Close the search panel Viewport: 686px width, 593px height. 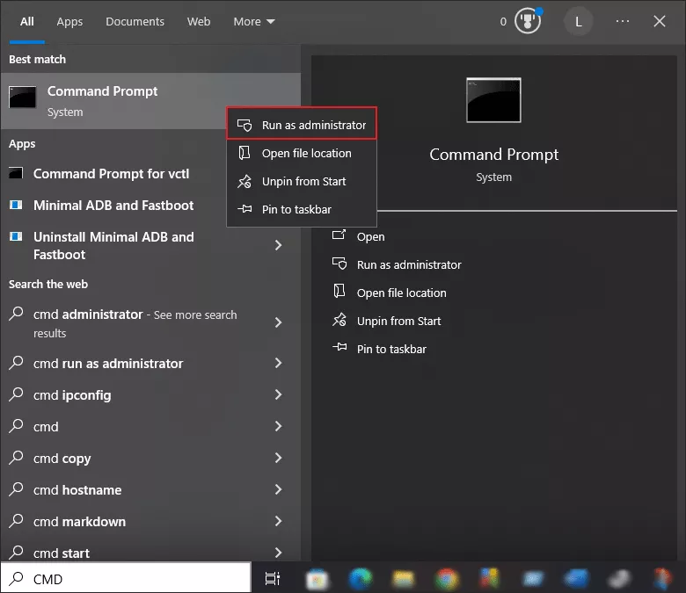tap(660, 21)
